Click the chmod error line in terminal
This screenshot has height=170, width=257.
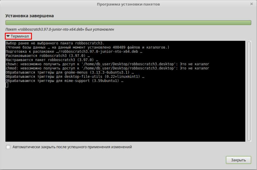(107, 68)
